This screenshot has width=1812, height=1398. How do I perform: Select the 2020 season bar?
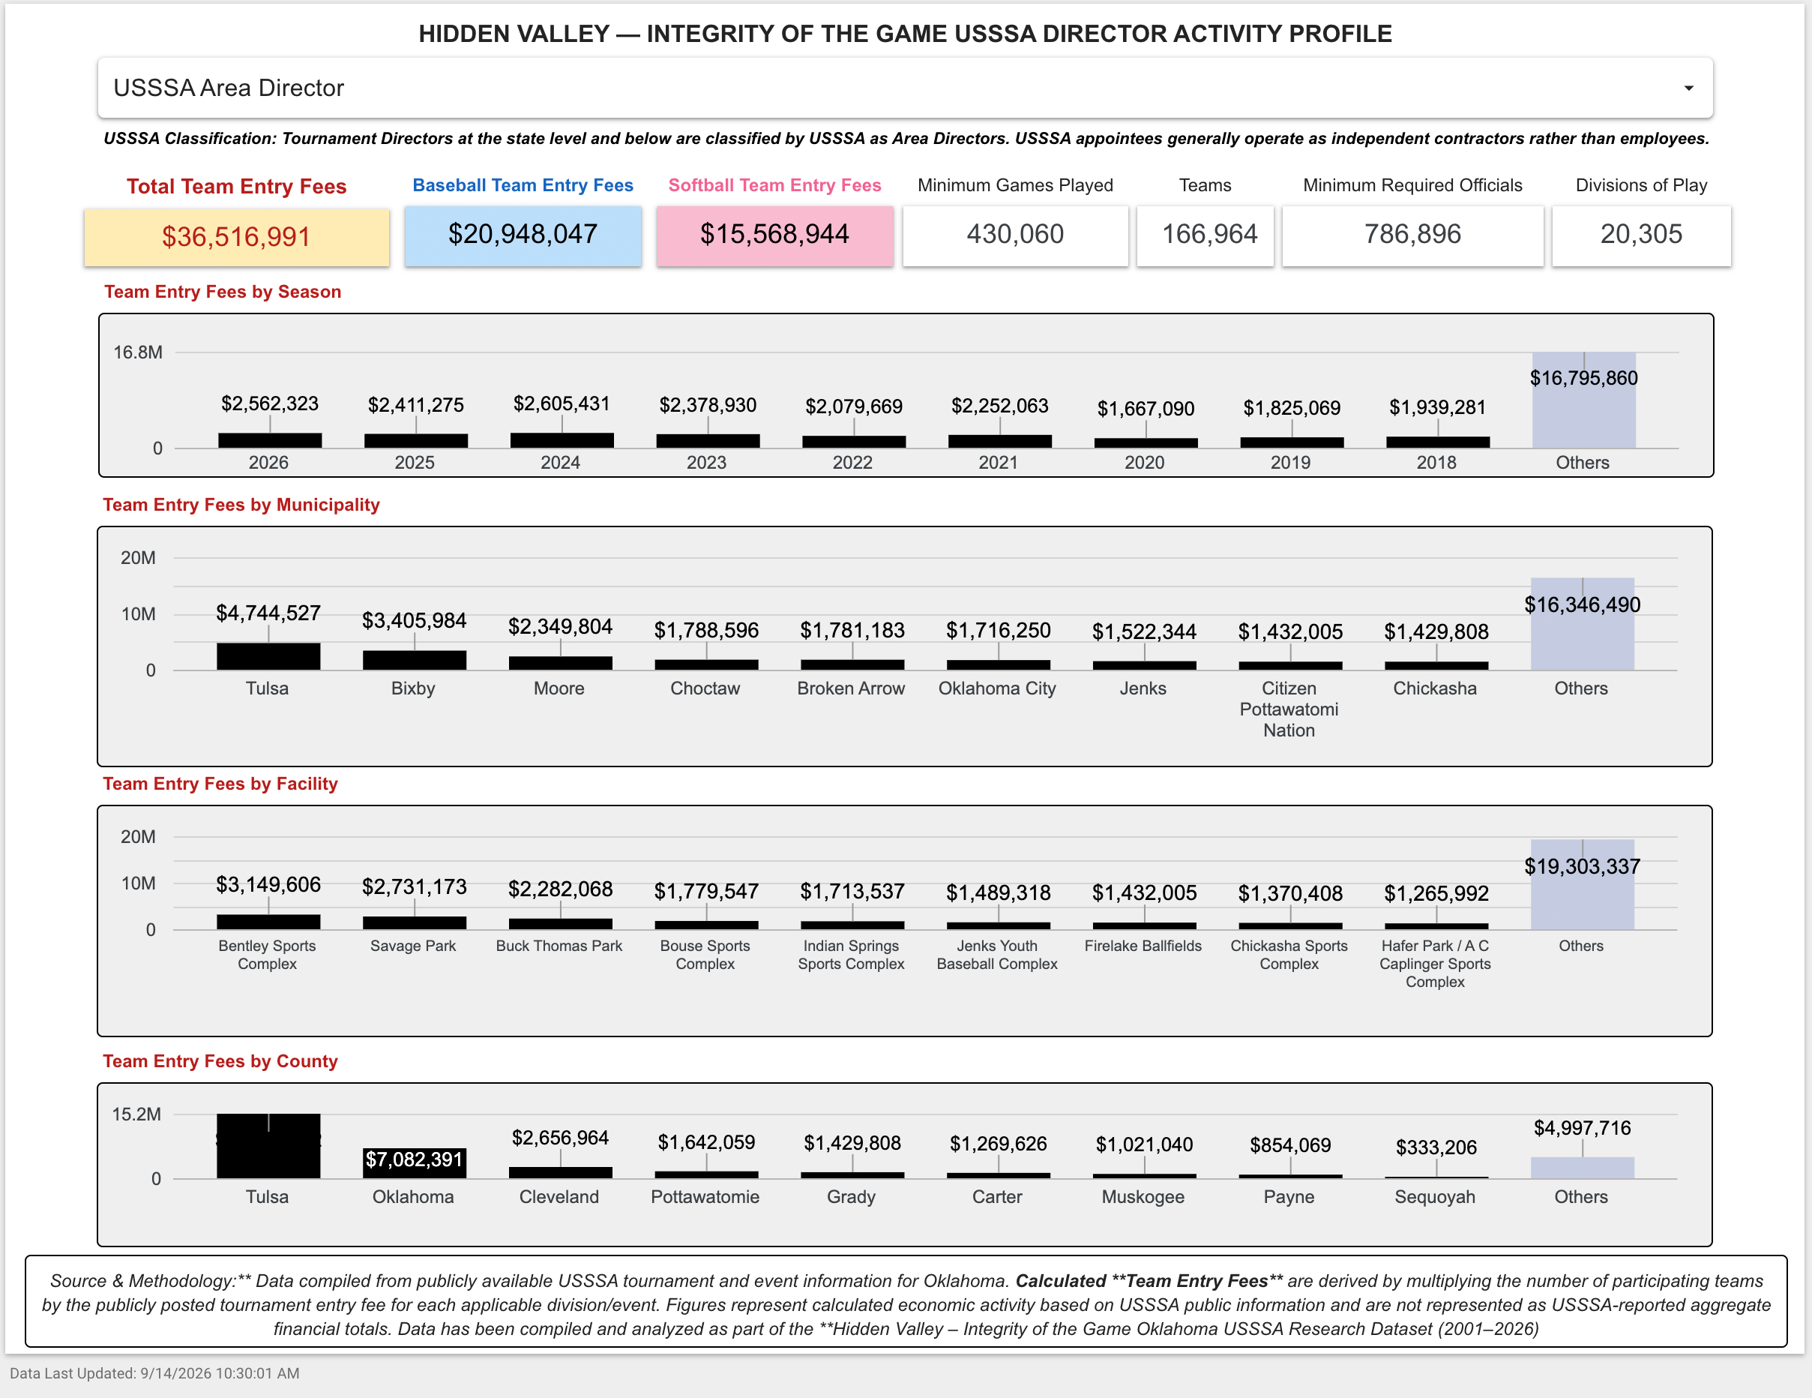pos(1146,443)
